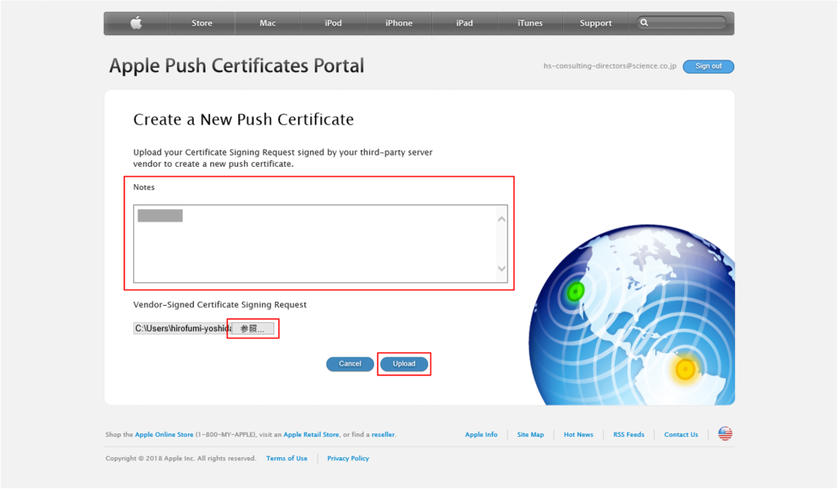Open the Support navigation item
The width and height of the screenshot is (838, 489).
[x=596, y=23]
